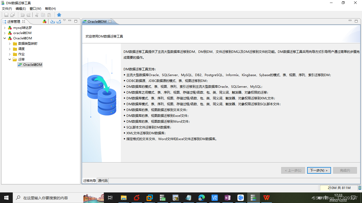Click the Undo arrow in toolbar
The width and height of the screenshot is (362, 203).
click(x=23, y=15)
